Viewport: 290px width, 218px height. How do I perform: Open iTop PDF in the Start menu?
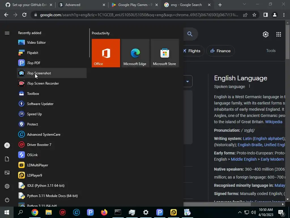(52, 63)
